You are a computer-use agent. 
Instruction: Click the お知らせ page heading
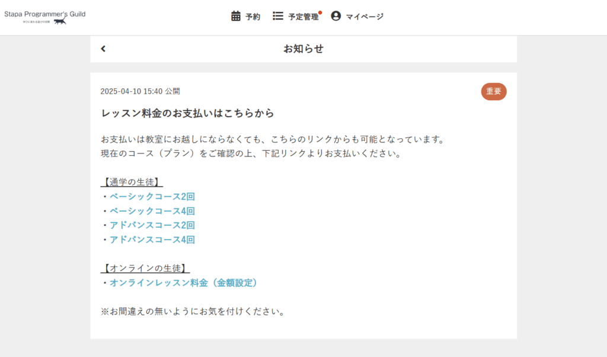click(x=303, y=49)
